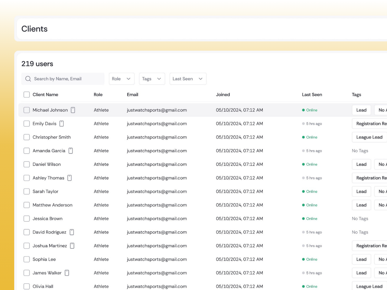This screenshot has height=290, width=387.
Task: Click the phone icon beside Michael Johnson
Action: pyautogui.click(x=73, y=110)
